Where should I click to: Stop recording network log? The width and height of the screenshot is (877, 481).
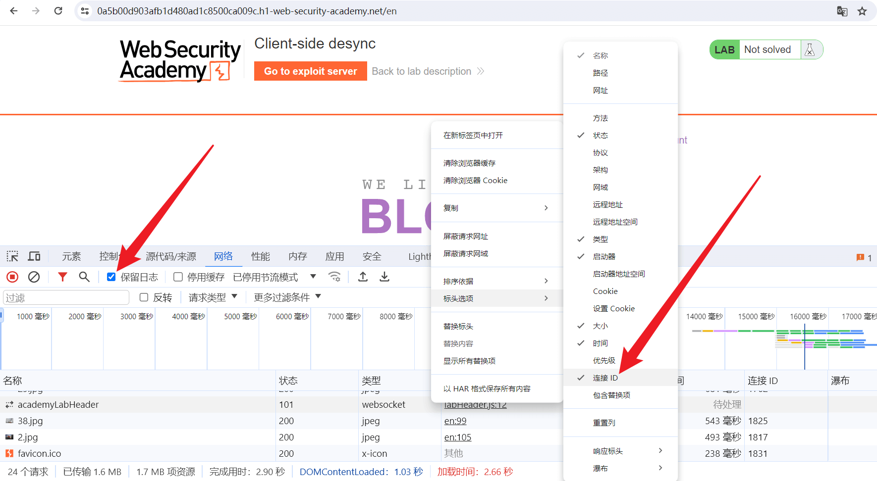coord(12,277)
